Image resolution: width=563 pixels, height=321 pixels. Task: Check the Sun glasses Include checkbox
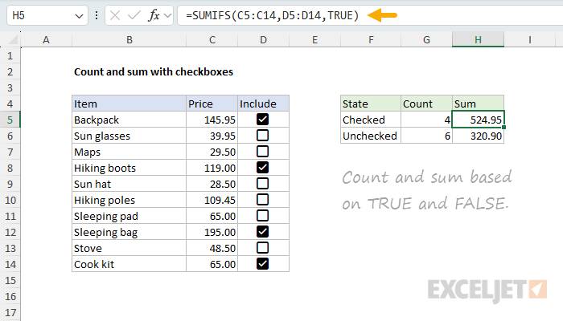(x=262, y=136)
